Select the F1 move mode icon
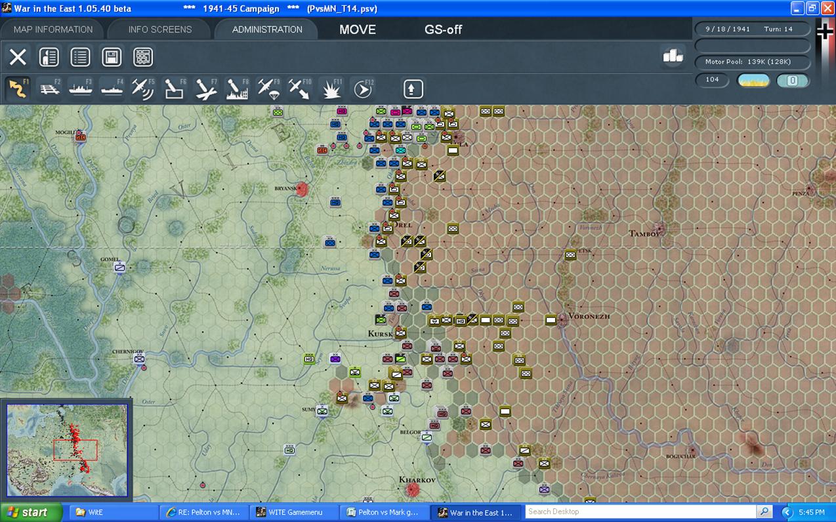Viewport: 836px width, 522px height. 18,89
